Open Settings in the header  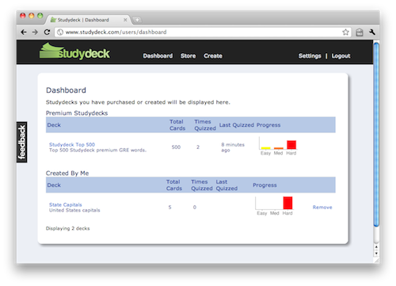coord(310,56)
